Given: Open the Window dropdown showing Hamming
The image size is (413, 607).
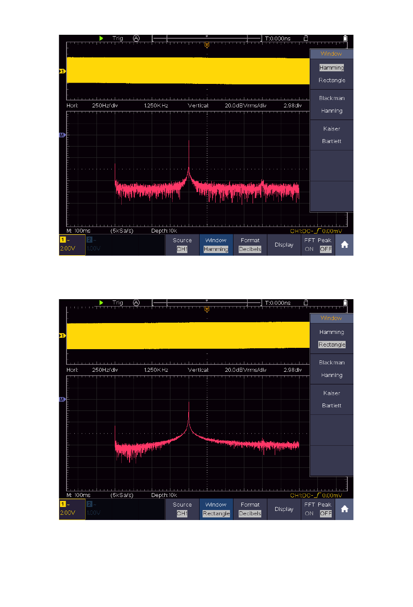Looking at the screenshot, I should pos(216,245).
